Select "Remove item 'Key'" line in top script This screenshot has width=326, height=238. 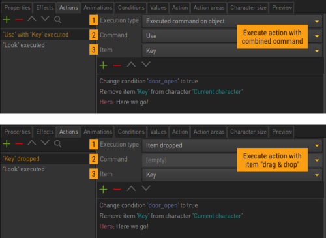pos(171,92)
